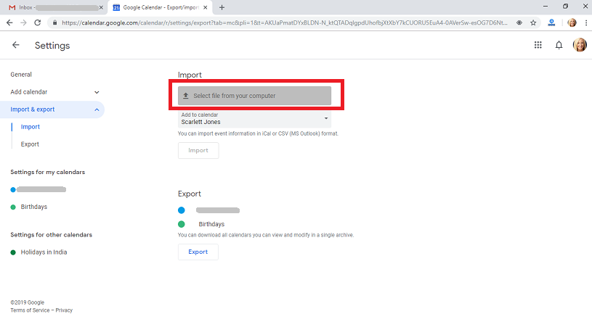The image size is (592, 314).
Task: Switch to the Gmail Inbox tab
Action: 54,7
